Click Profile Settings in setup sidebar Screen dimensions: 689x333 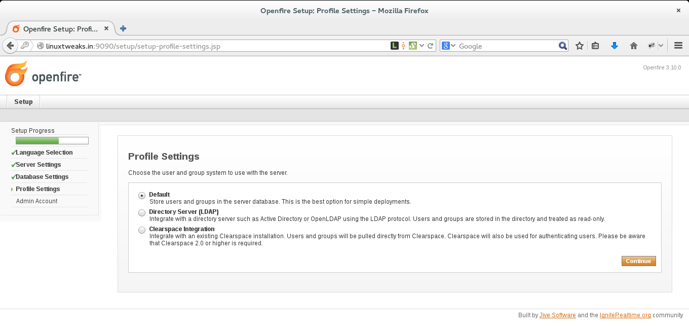pos(37,189)
